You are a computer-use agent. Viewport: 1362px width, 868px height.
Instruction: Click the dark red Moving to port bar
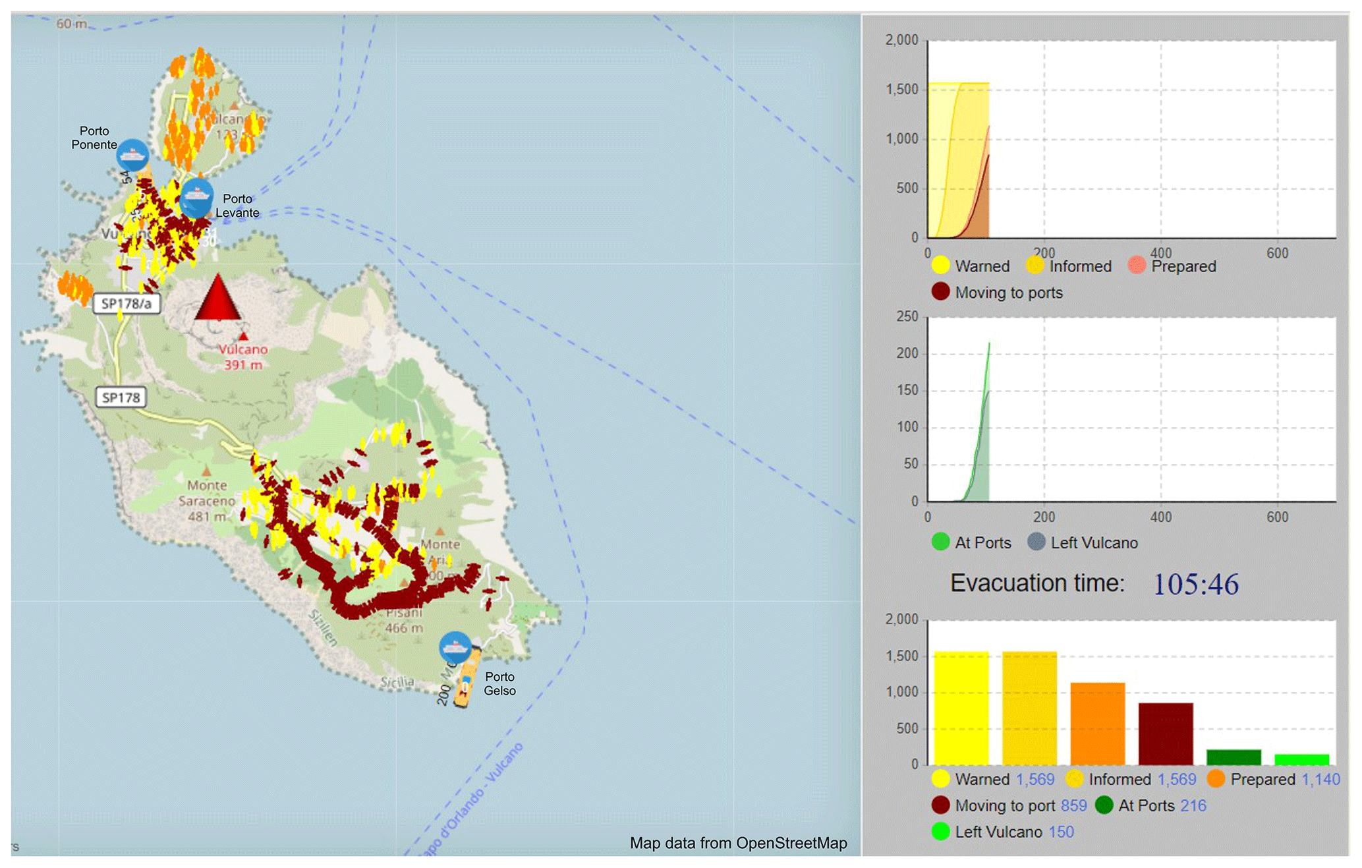click(x=1165, y=733)
